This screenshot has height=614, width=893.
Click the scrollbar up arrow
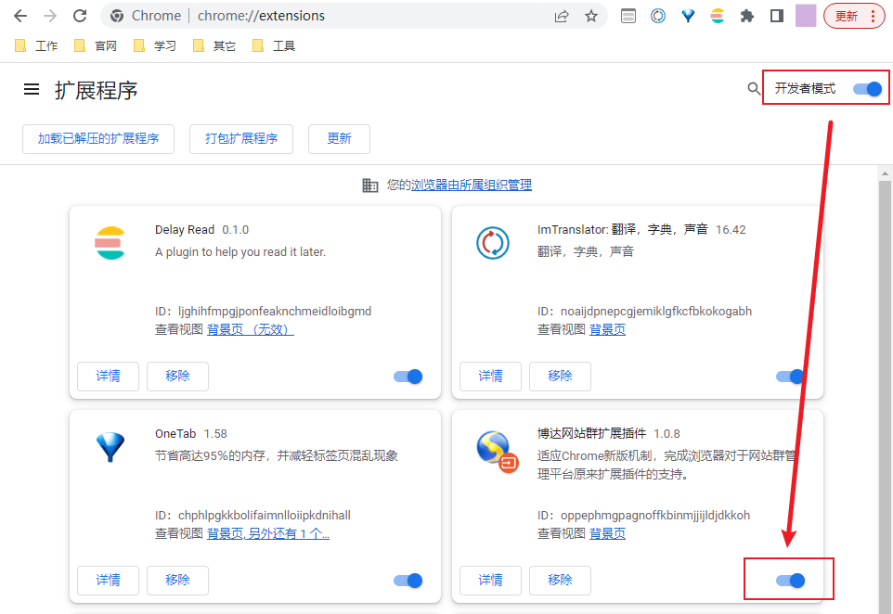[885, 173]
